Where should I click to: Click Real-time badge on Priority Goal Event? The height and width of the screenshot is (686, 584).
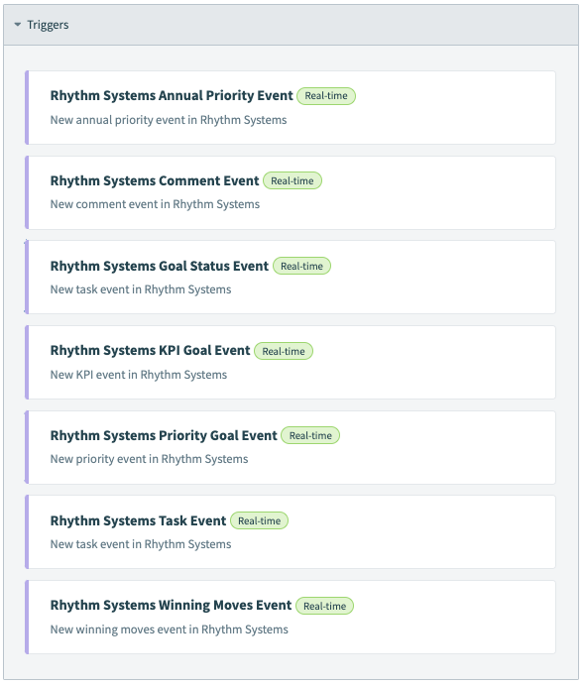(x=310, y=435)
